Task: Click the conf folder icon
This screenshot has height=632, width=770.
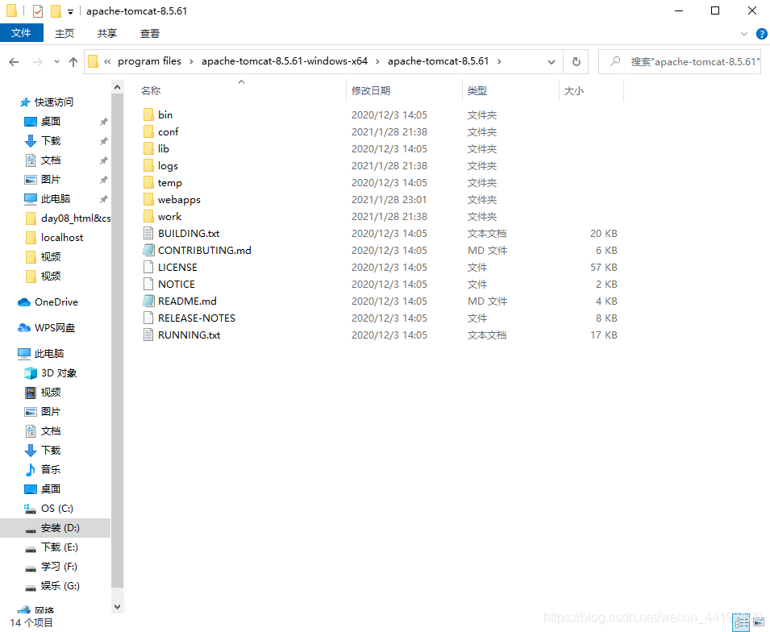Action: (148, 131)
